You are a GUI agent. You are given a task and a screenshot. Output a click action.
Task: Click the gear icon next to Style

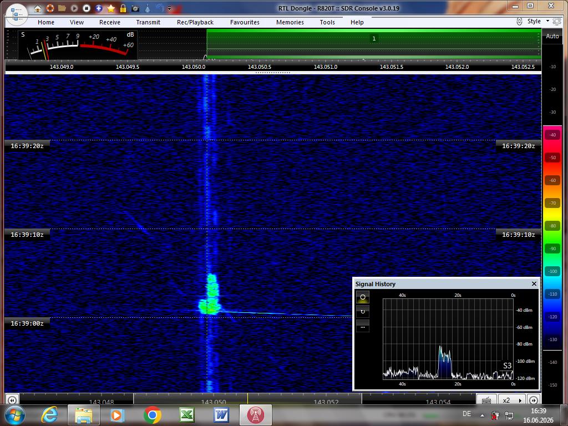557,22
